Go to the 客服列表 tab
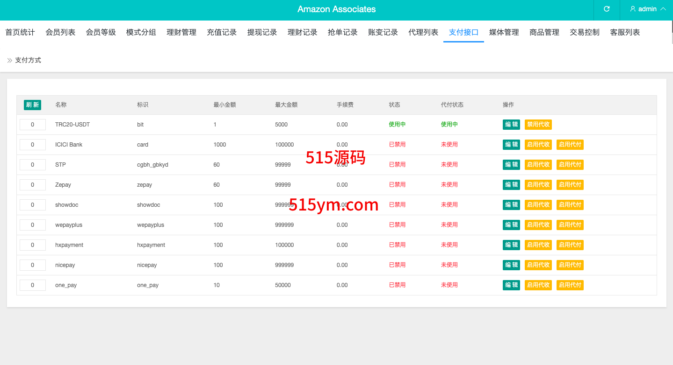The width and height of the screenshot is (673, 365). [x=625, y=32]
